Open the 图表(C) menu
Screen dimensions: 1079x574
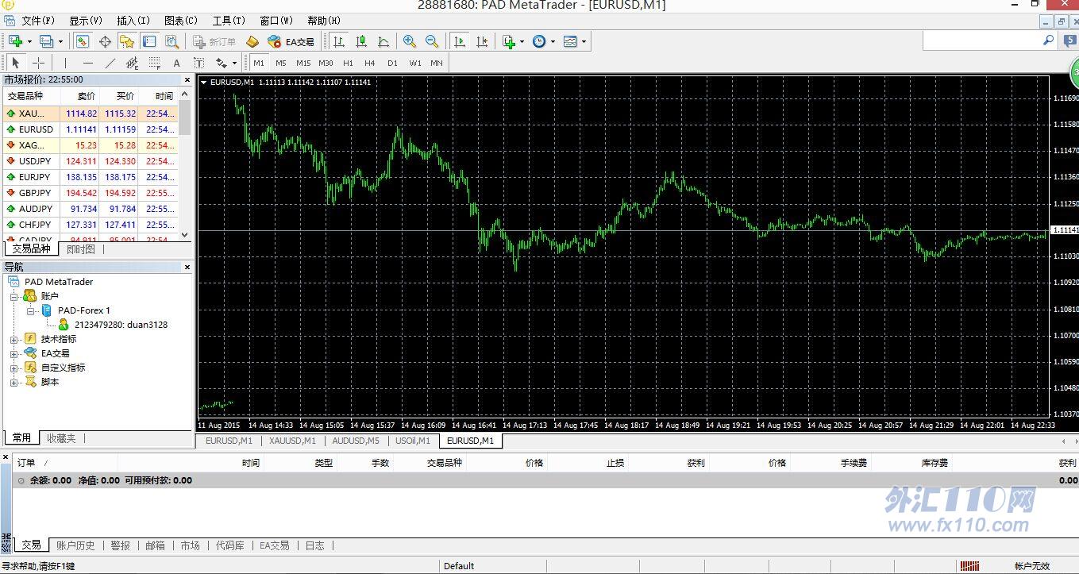[181, 21]
